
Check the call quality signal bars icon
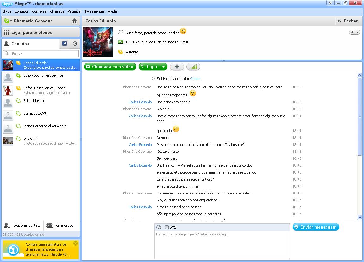[193, 67]
